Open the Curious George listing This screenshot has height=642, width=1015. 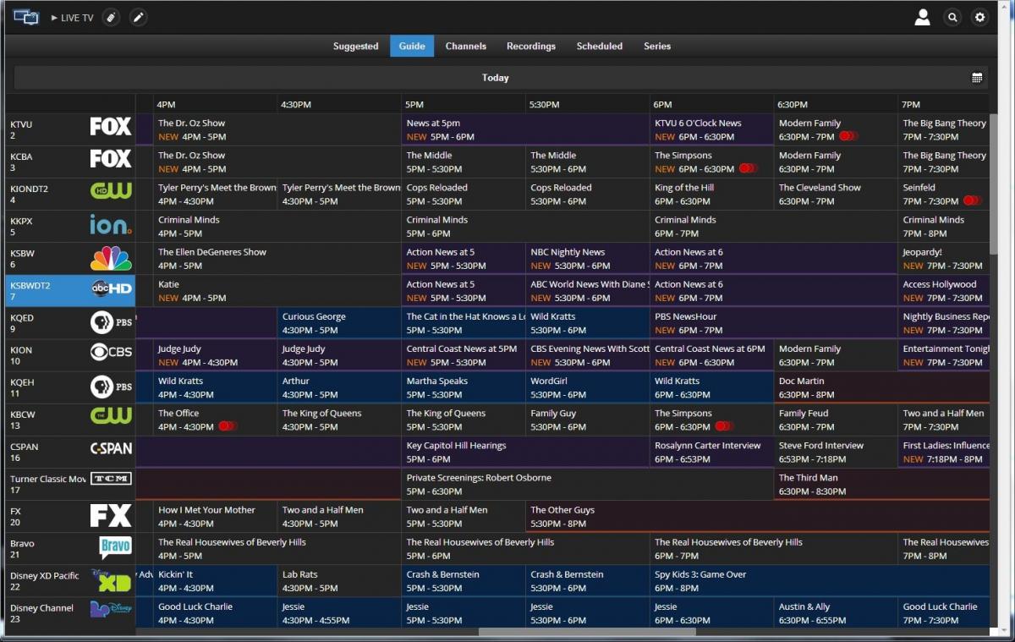(339, 323)
